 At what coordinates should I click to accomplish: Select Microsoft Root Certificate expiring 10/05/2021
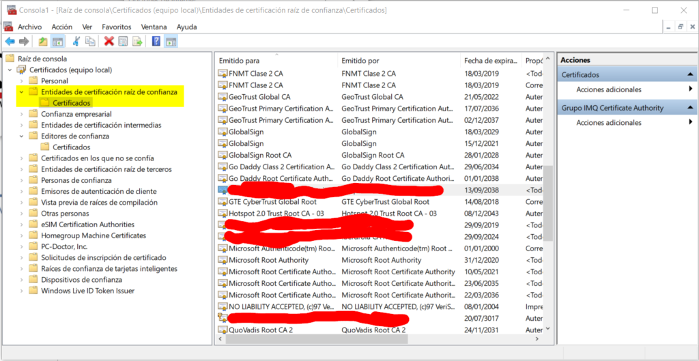pyautogui.click(x=380, y=272)
